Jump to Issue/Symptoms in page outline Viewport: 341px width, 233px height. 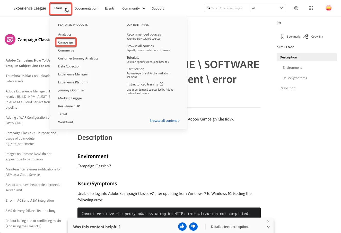pos(295,78)
